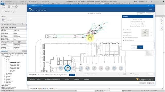Expand the Drafting Views tree node

click(5, 81)
